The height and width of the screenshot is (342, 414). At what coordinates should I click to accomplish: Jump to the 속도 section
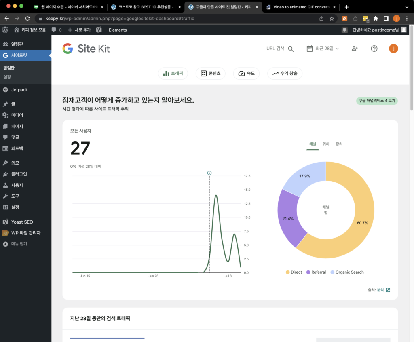(x=246, y=74)
